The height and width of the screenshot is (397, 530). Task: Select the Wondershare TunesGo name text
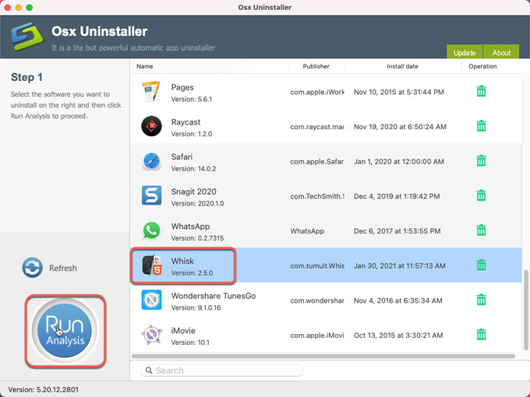(x=214, y=296)
